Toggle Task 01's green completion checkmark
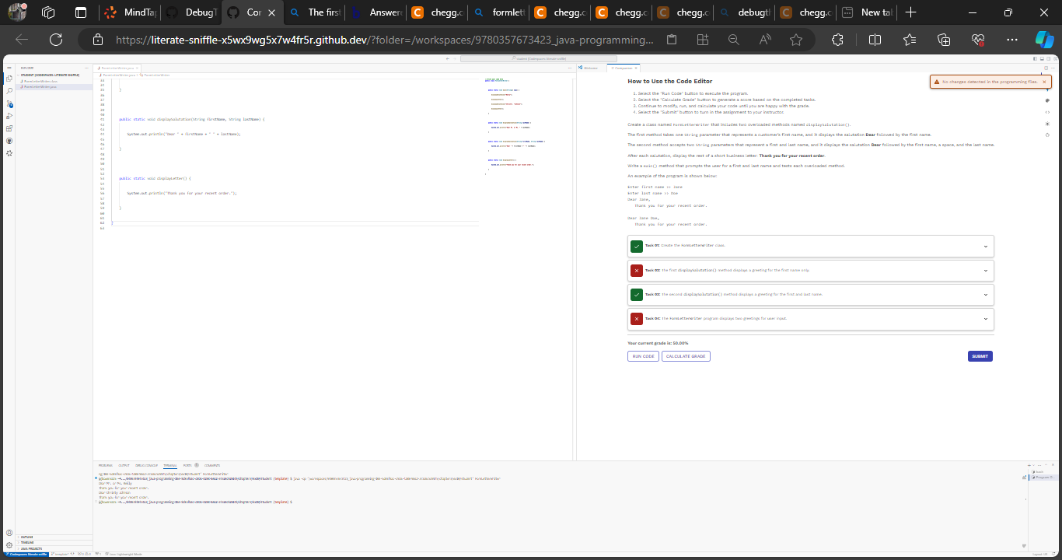The image size is (1062, 560). [637, 246]
